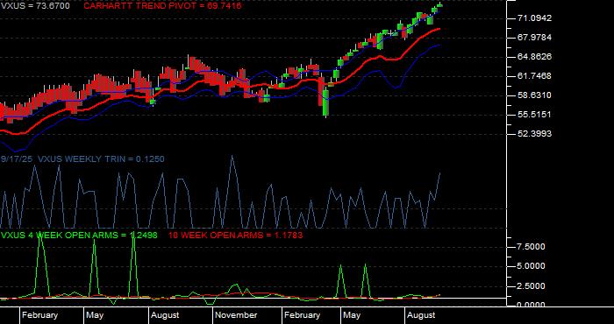Click the 67.9784 price axis value

534,37
